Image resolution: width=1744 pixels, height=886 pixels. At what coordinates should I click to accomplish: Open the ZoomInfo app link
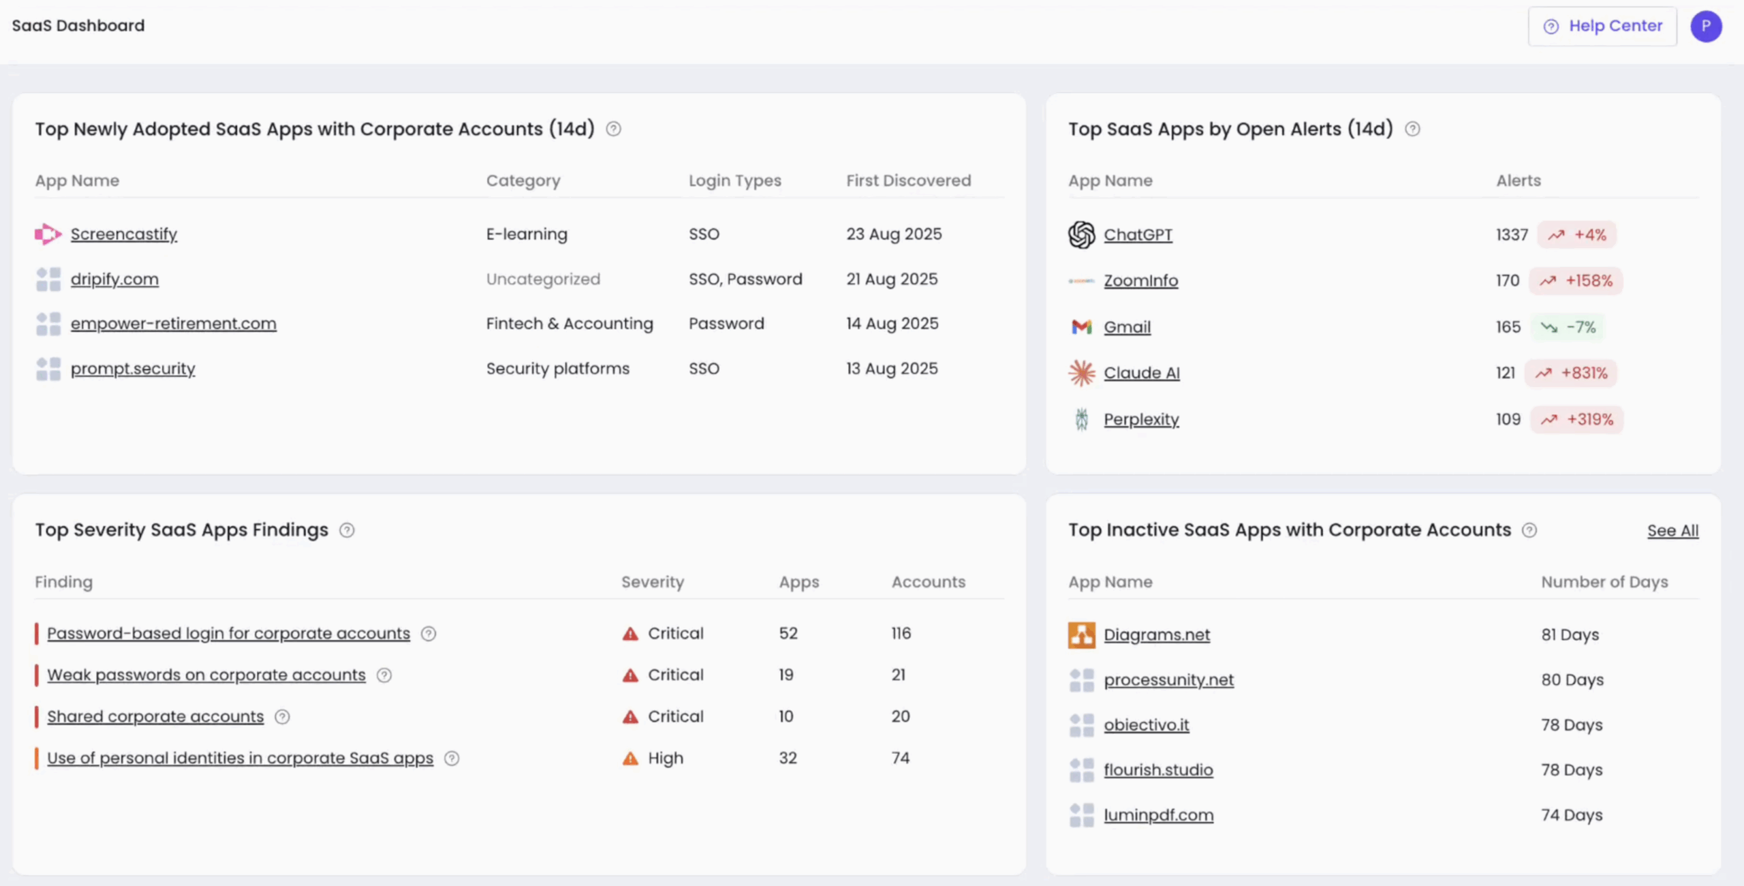(1140, 281)
